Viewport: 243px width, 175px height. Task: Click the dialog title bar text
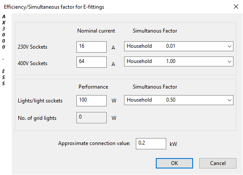point(54,7)
